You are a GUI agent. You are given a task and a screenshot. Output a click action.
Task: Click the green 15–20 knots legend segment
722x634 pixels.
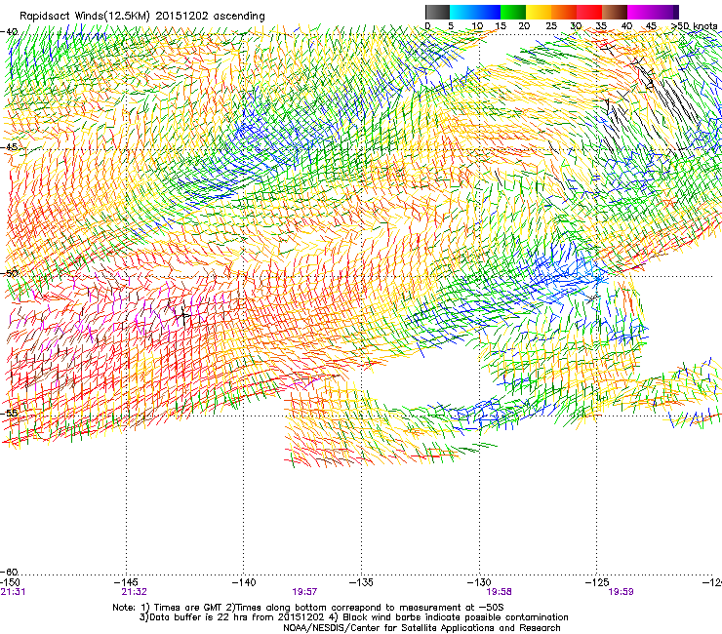[513, 12]
